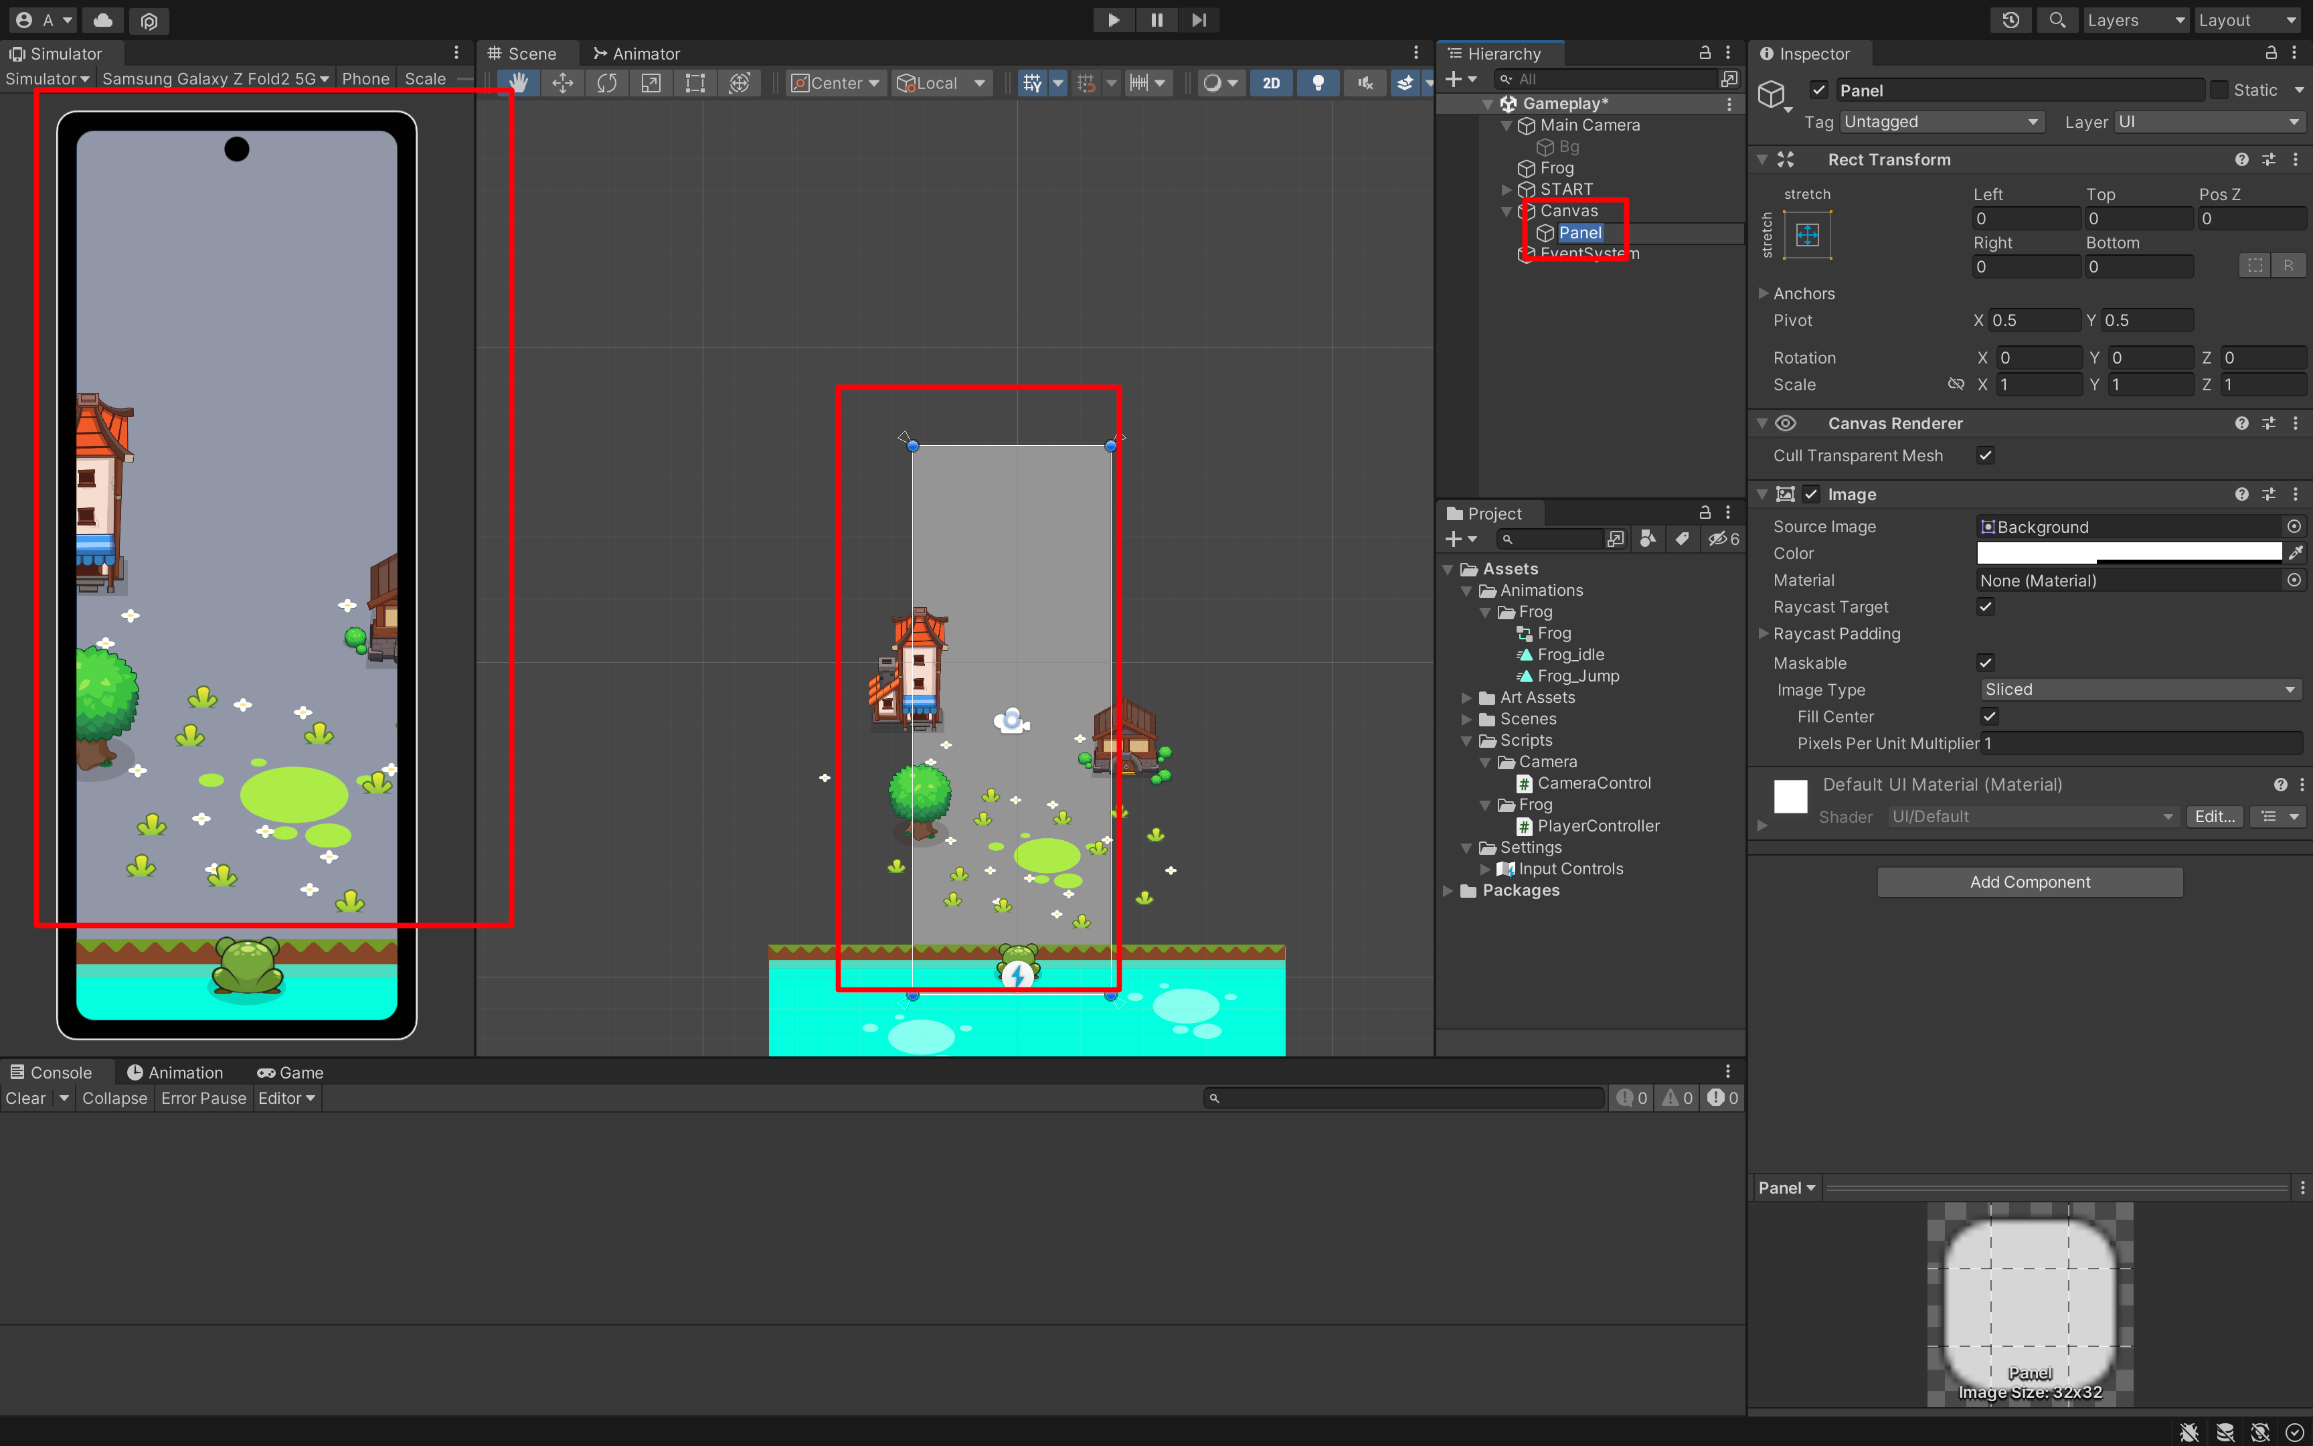Lock the Inspector panel icon

point(2271,53)
